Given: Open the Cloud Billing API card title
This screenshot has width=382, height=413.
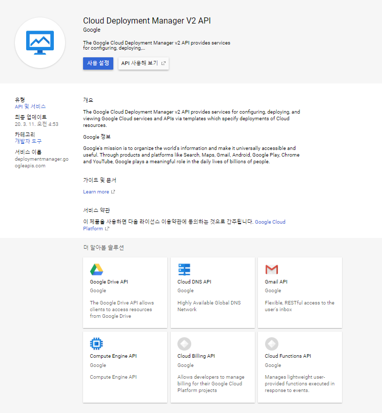Looking at the screenshot, I should point(196,356).
